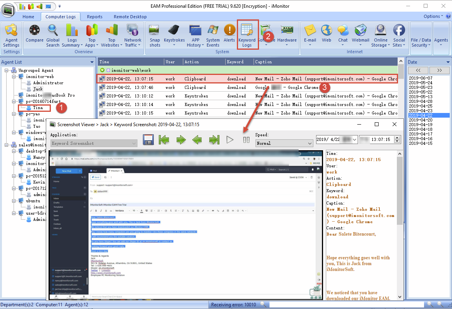Image resolution: width=452 pixels, height=309 pixels.
Task: Open Webmail logs
Action: pos(360,35)
